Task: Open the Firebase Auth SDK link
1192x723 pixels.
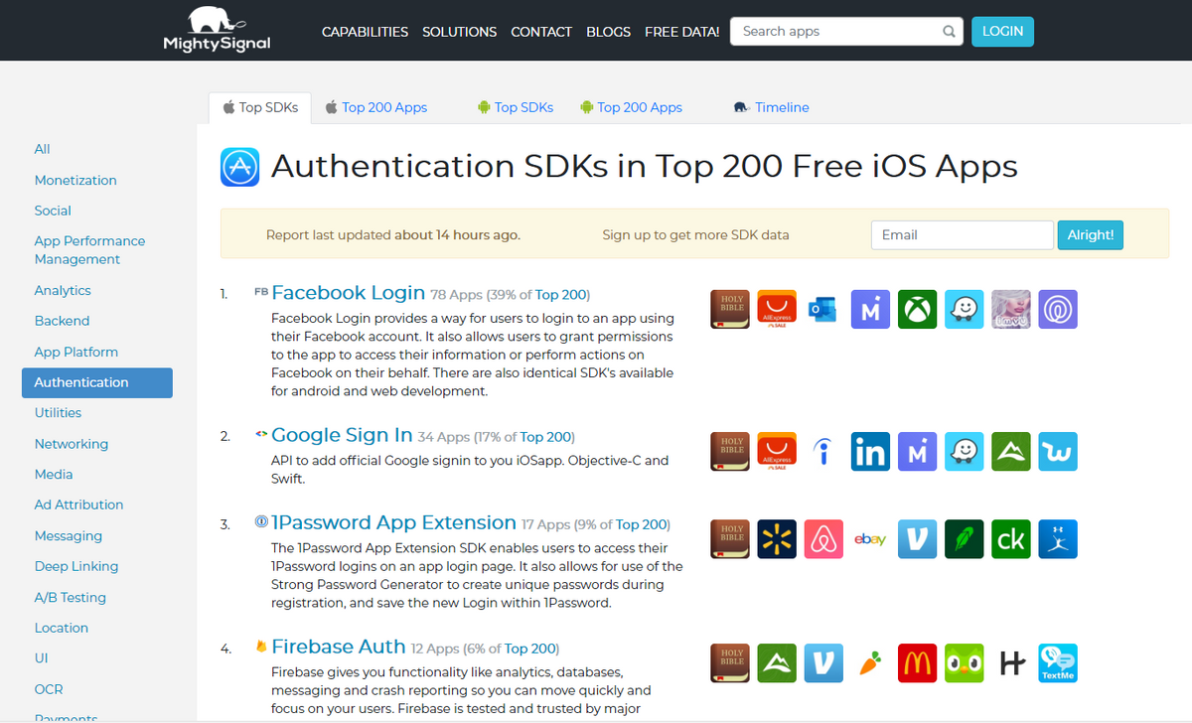Action: [x=339, y=647]
